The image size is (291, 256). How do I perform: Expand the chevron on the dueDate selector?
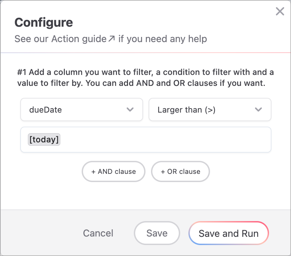click(x=130, y=110)
